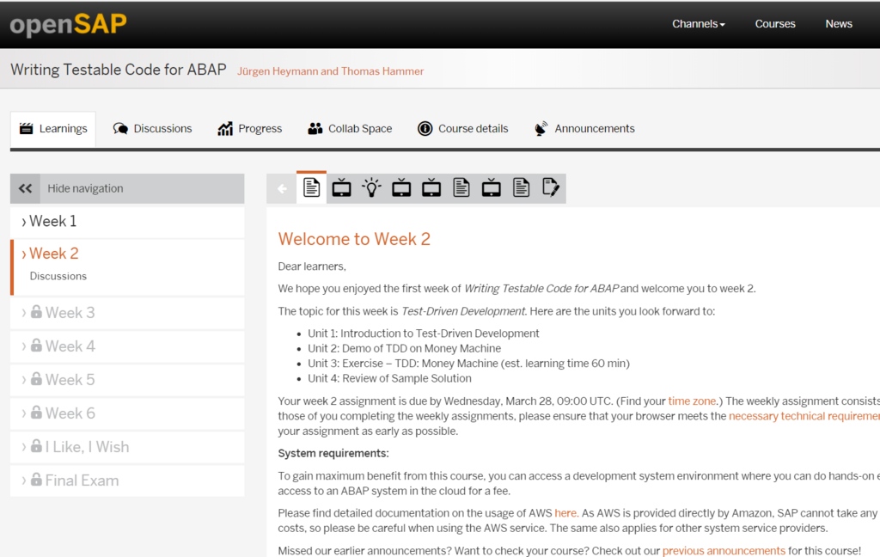Click the lock icon beside Week 5

(36, 379)
